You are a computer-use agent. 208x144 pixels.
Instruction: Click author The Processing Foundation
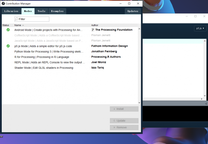click(x=114, y=30)
